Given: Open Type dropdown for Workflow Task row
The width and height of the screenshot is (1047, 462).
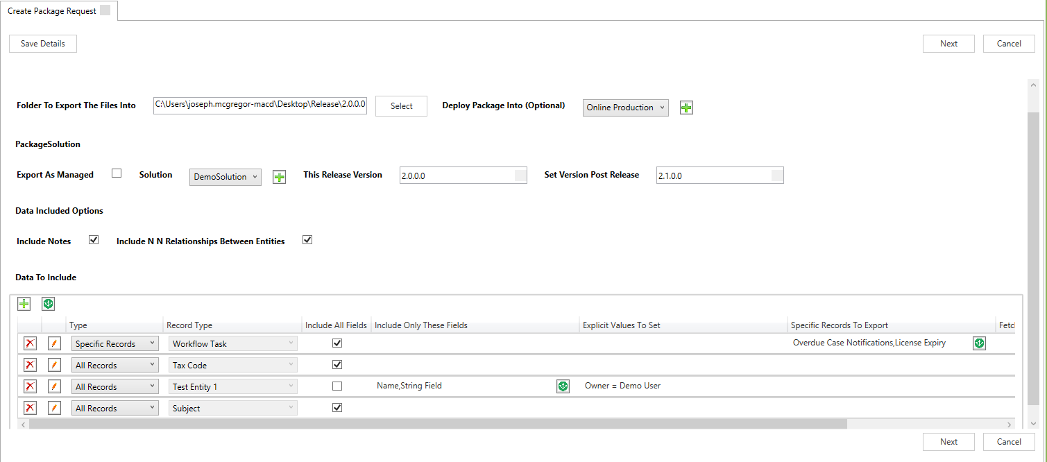Looking at the screenshot, I should [x=115, y=344].
